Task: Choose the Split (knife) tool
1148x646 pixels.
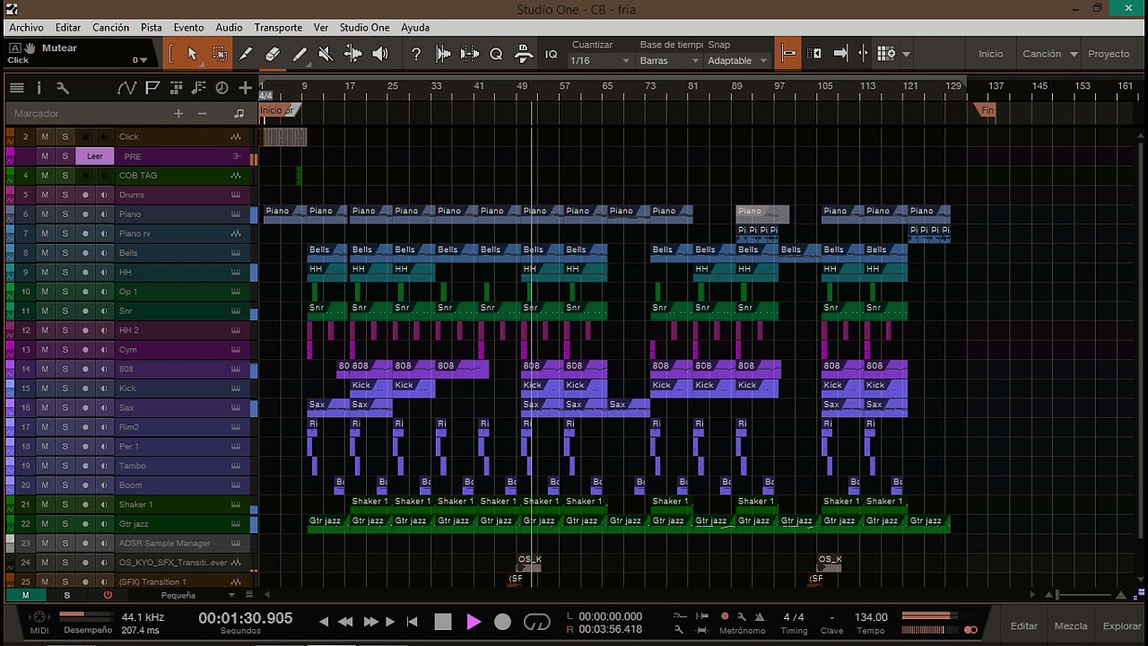Action: 246,54
